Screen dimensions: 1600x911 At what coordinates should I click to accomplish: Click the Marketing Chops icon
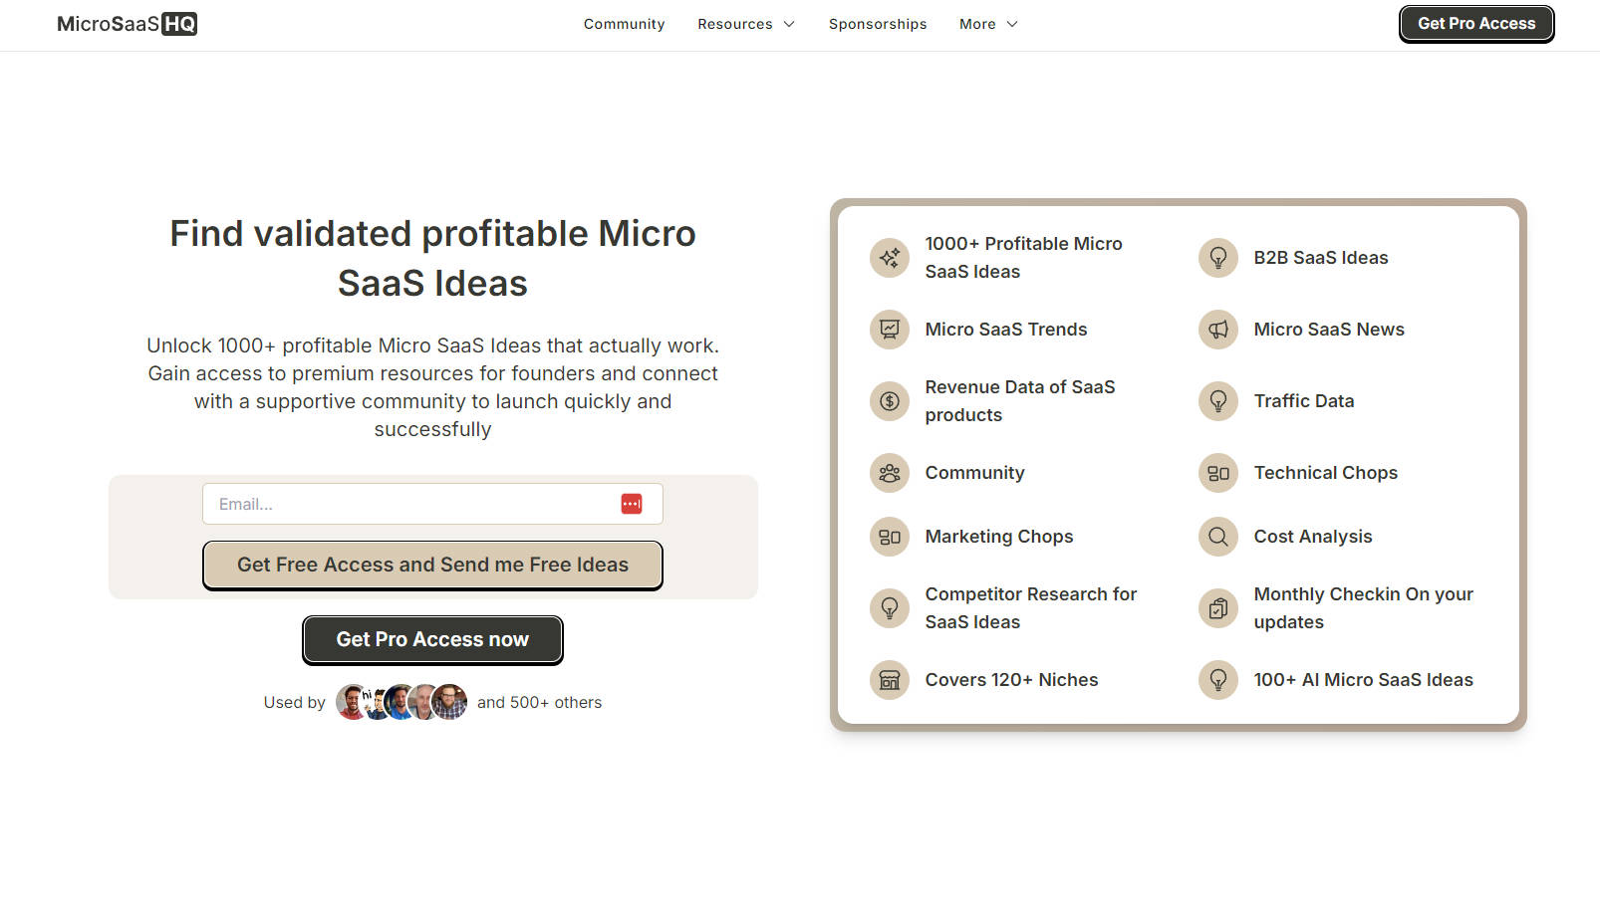(889, 537)
